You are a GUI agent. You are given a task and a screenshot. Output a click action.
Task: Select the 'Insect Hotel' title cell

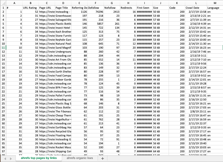[x=63, y=28]
